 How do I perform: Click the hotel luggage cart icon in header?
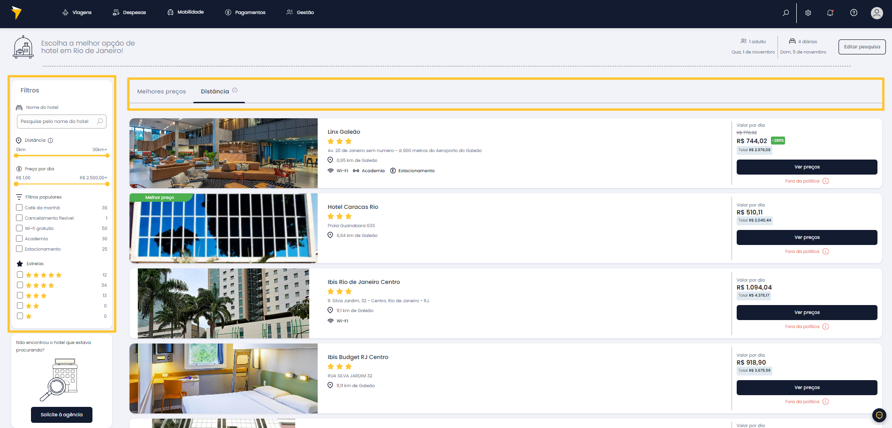23,47
